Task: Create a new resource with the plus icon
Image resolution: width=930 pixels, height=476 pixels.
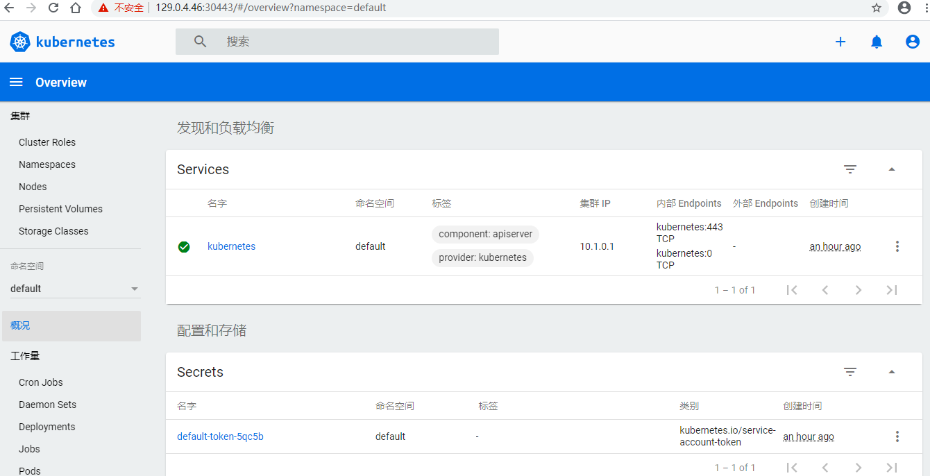Action: (x=840, y=42)
